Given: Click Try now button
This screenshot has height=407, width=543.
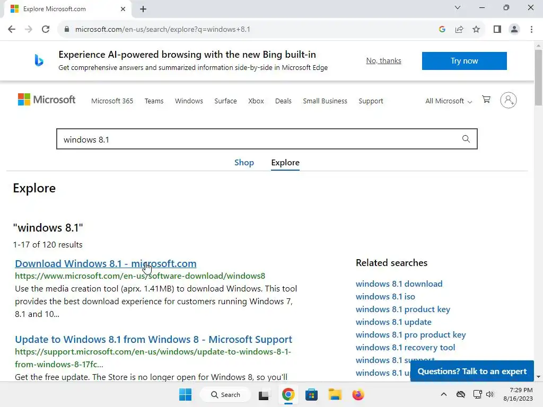Looking at the screenshot, I should point(465,61).
